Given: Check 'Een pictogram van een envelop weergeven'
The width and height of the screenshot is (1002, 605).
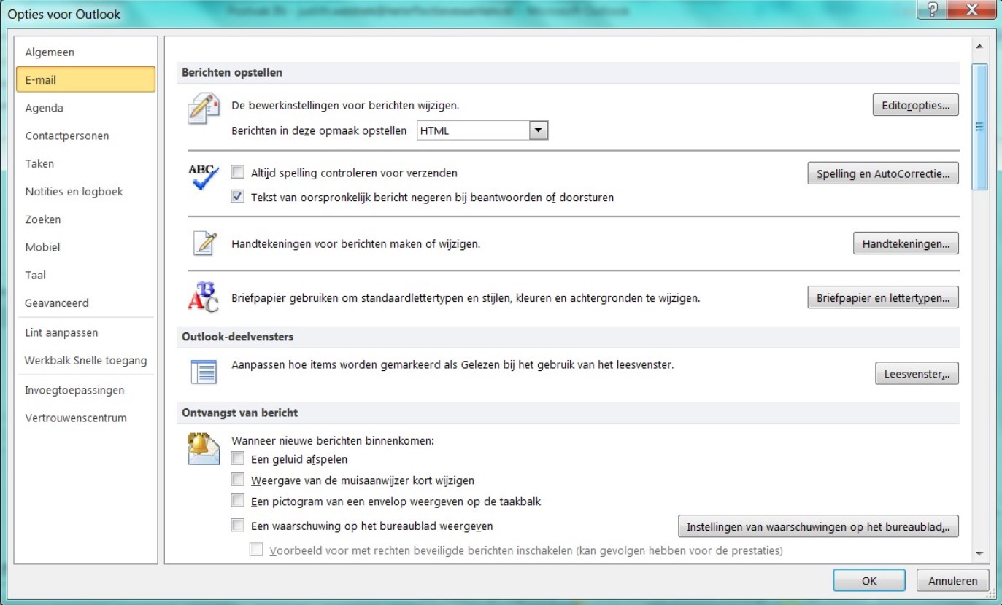Looking at the screenshot, I should point(237,501).
